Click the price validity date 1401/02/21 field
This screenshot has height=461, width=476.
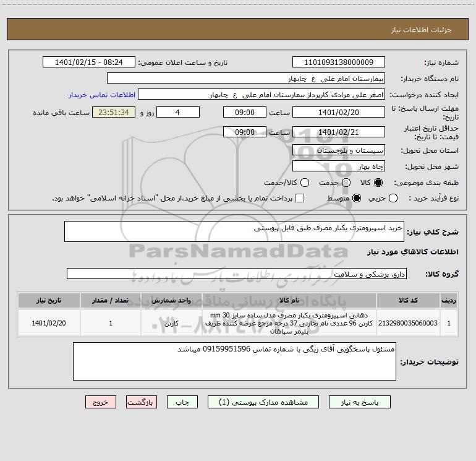coord(339,132)
